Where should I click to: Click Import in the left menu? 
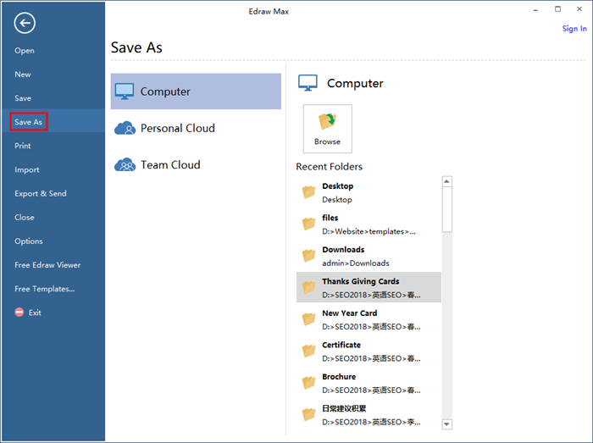[27, 170]
